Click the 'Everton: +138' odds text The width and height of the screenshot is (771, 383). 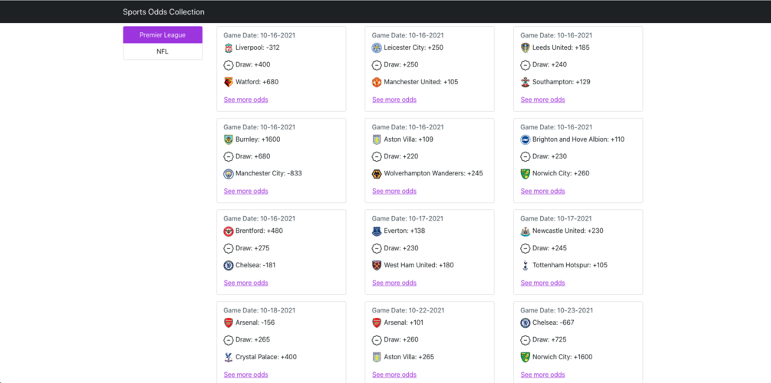click(404, 231)
